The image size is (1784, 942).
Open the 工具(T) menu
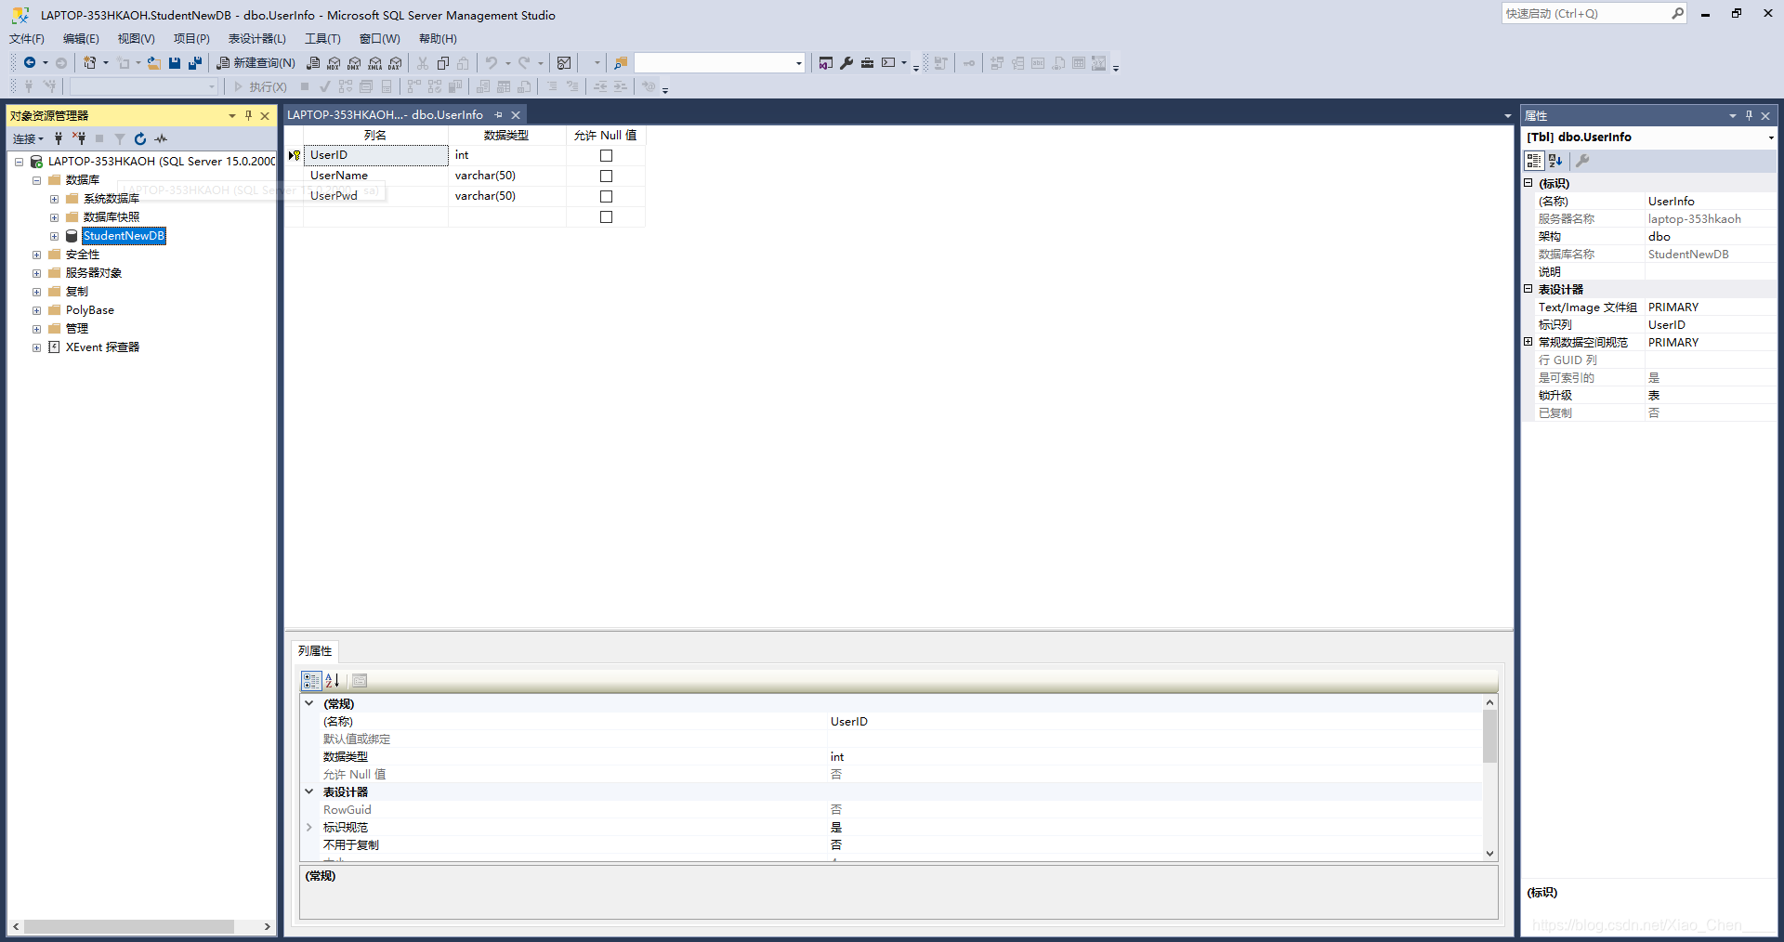tap(322, 38)
